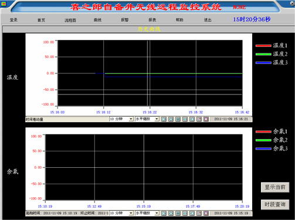Viewport: 295px width, 220px height.
Task: Toggle the 温度1 red legend series
Action: click(x=272, y=46)
